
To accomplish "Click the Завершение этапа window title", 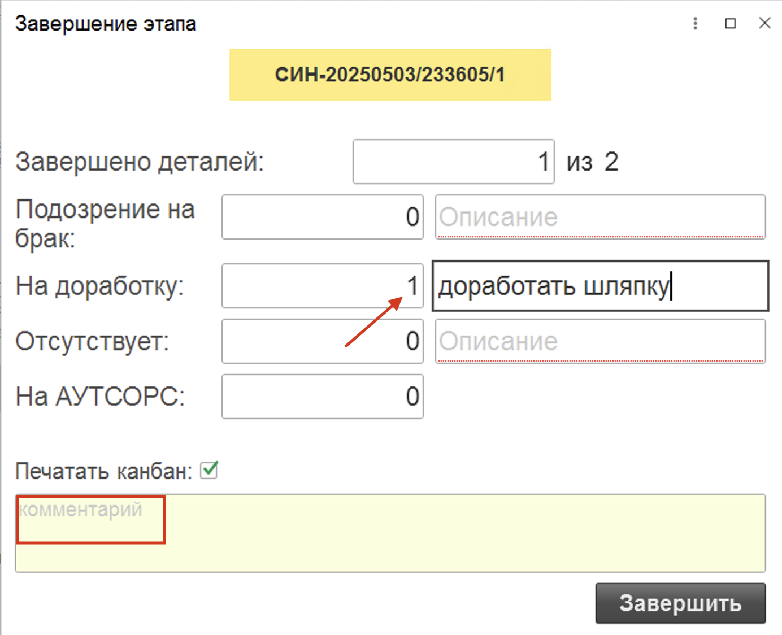I will (x=106, y=24).
